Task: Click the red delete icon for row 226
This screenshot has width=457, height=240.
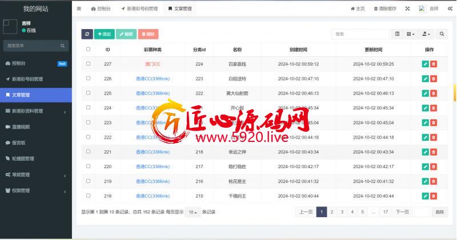Action: [434, 79]
